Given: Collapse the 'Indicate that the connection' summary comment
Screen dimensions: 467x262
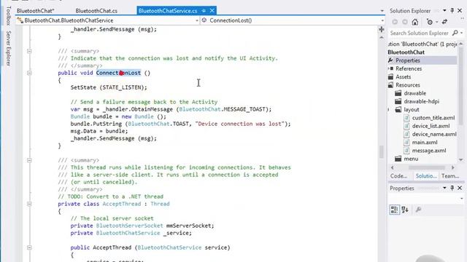Looking at the screenshot, I should 29,51.
